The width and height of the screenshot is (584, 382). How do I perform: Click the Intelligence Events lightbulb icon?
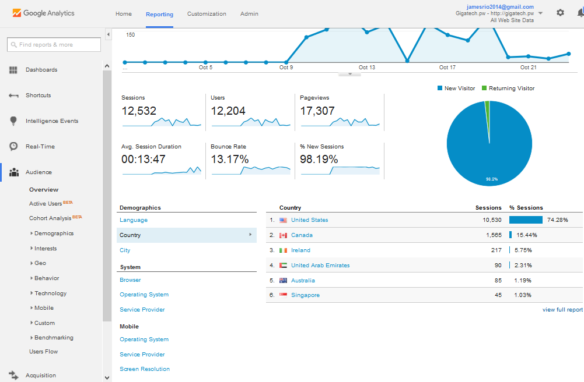tap(13, 121)
